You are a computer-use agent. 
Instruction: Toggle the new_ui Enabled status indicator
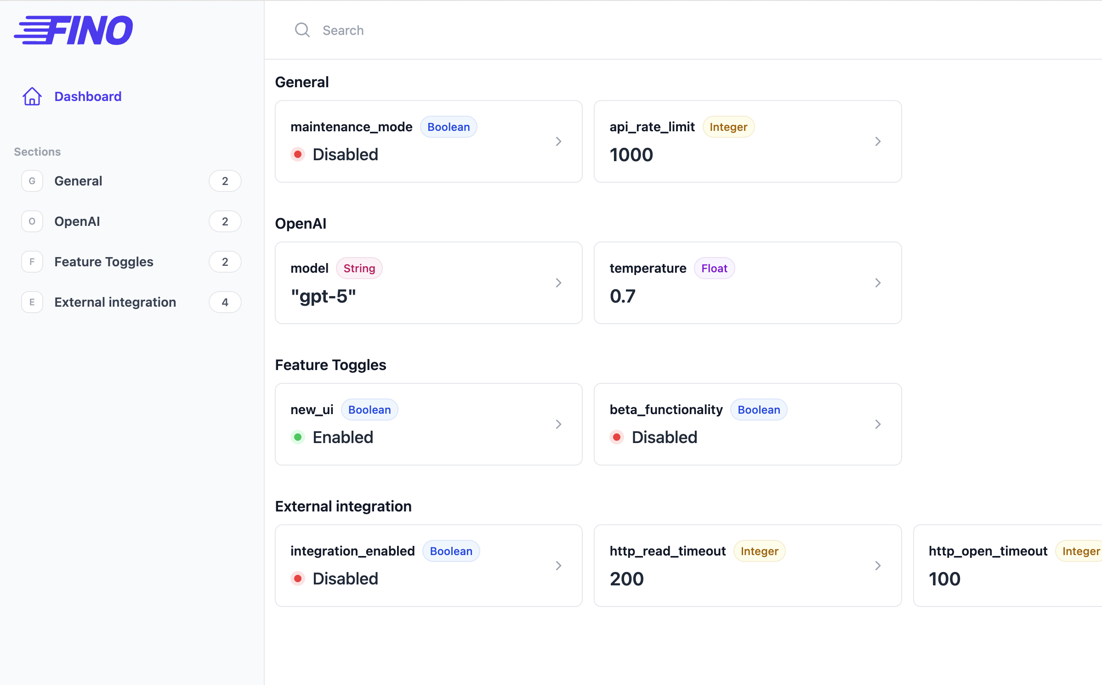click(x=298, y=437)
